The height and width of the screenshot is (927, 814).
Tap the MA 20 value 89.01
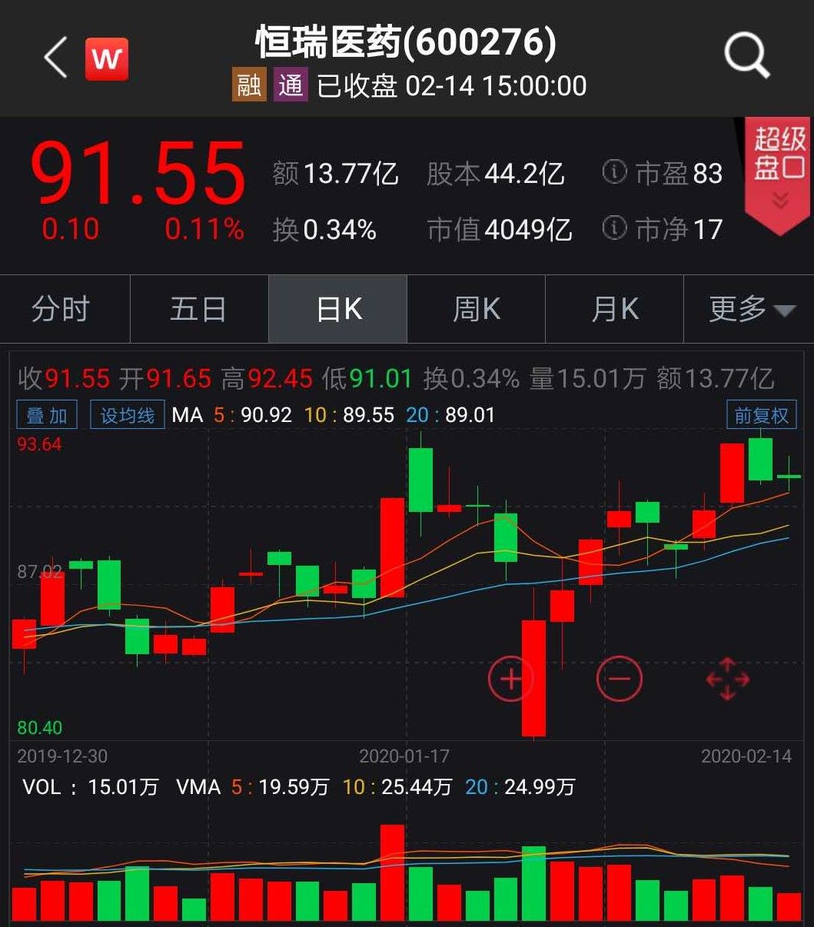[x=470, y=416]
